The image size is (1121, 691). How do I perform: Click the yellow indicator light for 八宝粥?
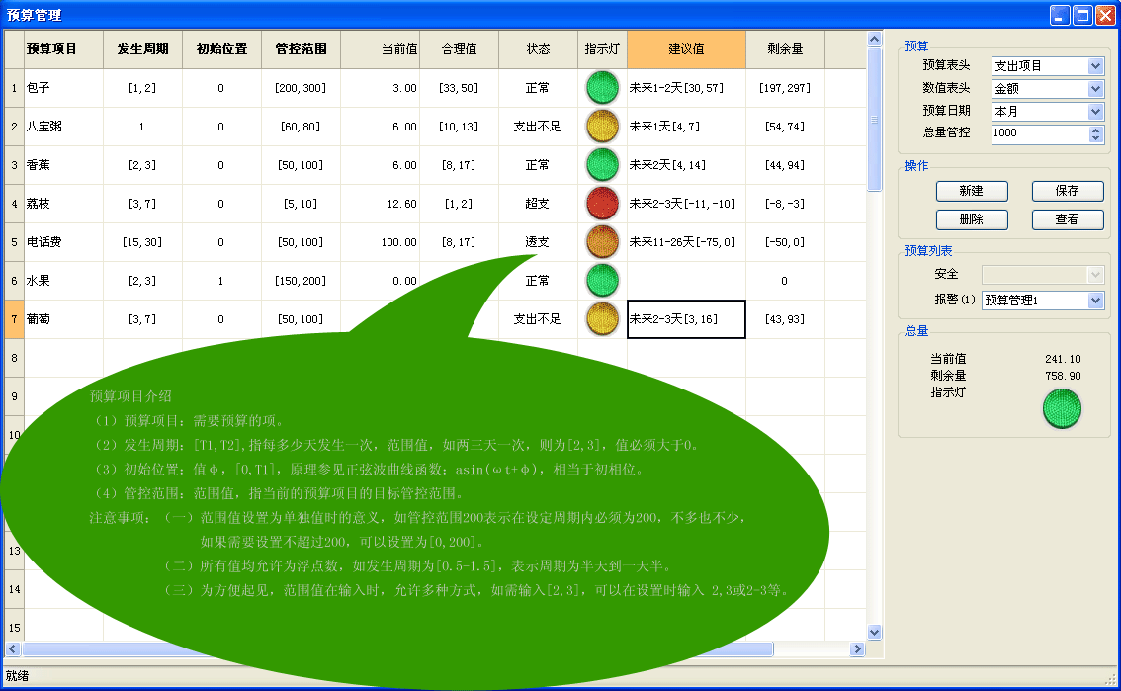(602, 127)
